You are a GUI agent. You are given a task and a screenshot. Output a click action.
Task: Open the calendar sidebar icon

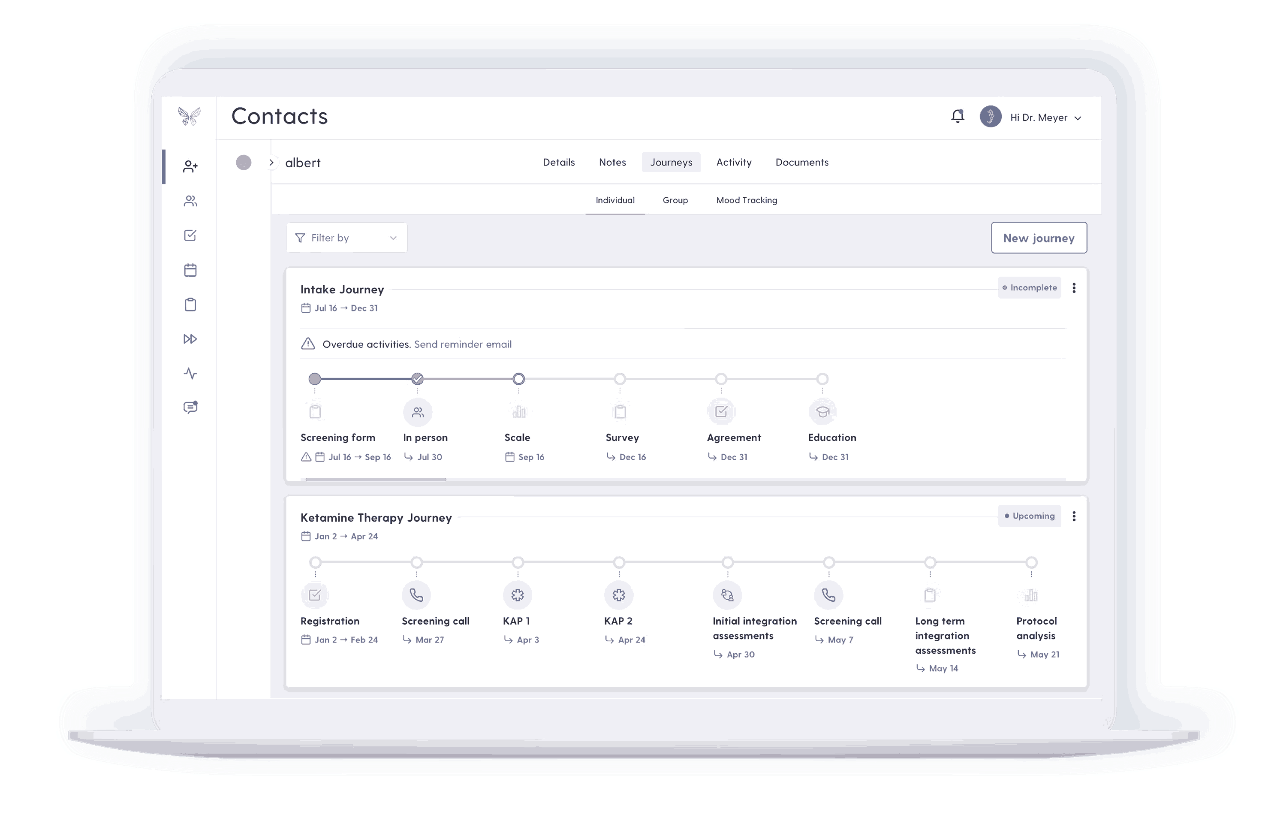[190, 270]
